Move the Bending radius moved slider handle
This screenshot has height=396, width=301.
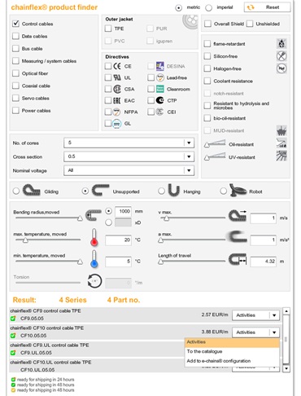[x=80, y=218]
